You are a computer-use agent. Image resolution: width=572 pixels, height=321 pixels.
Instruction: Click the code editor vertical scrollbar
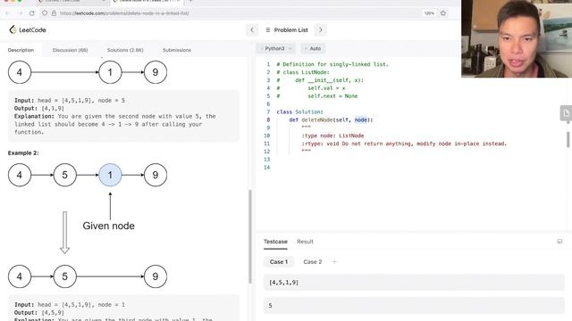point(568,140)
